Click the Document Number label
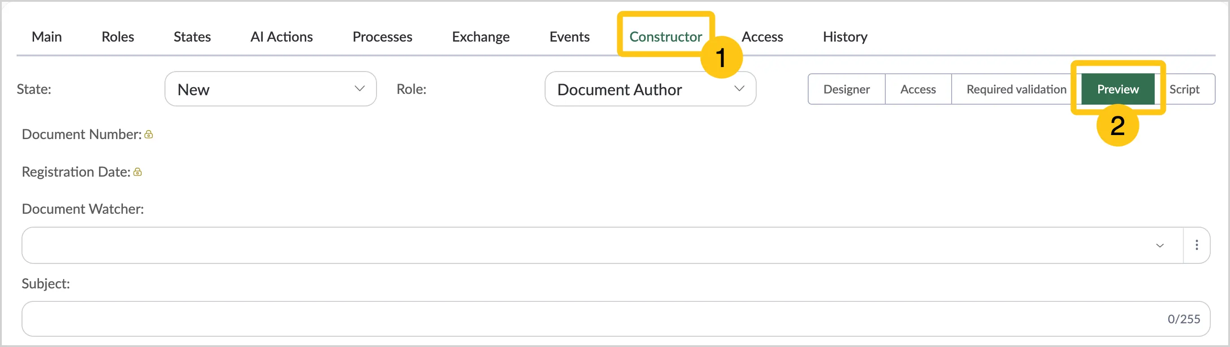The height and width of the screenshot is (347, 1230). 82,135
